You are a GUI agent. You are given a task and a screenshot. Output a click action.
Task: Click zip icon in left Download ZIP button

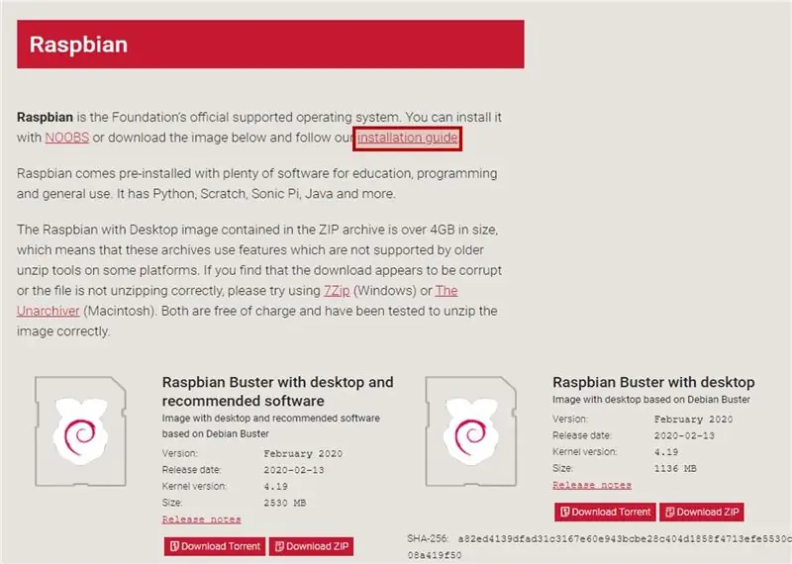point(279,546)
